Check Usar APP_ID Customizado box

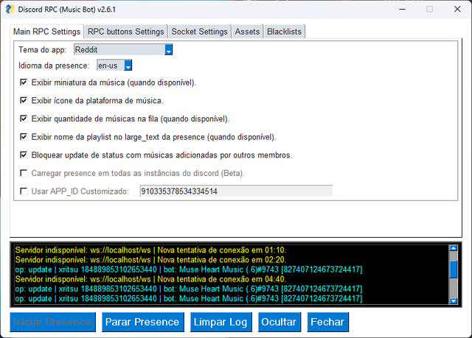click(x=24, y=191)
